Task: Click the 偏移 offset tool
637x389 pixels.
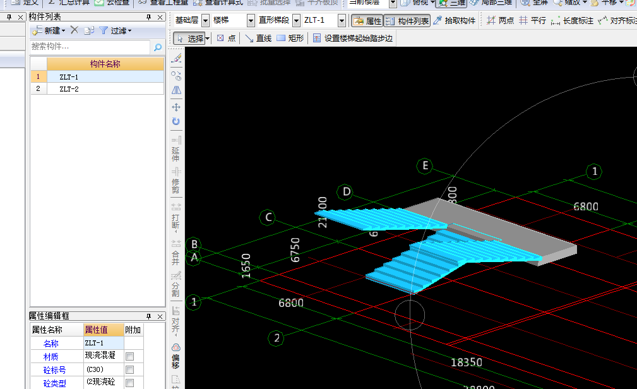Action: pos(176,357)
